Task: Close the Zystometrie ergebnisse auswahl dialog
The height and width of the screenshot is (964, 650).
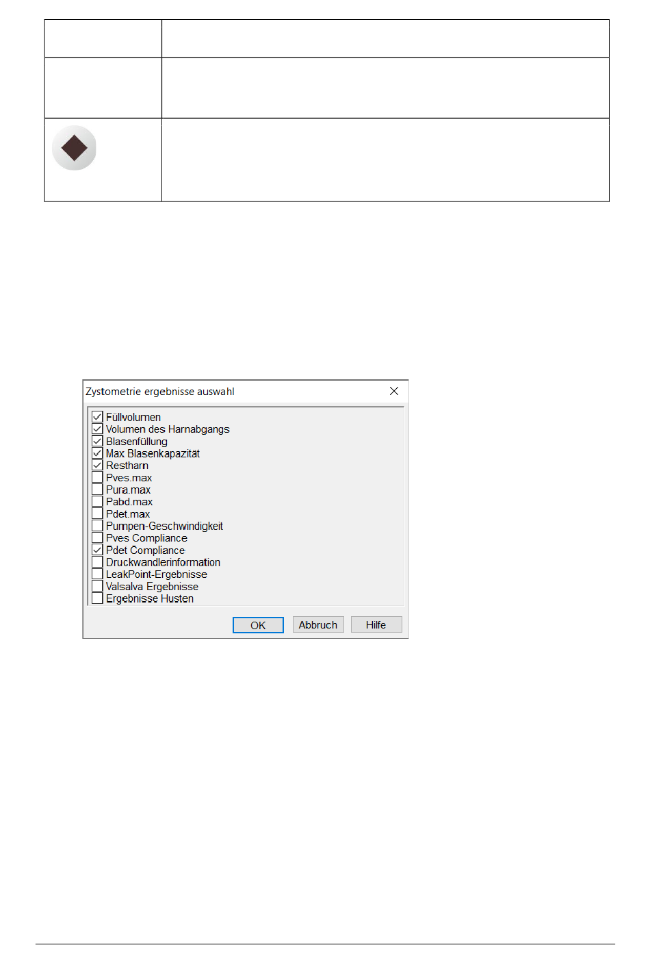Action: coord(394,391)
